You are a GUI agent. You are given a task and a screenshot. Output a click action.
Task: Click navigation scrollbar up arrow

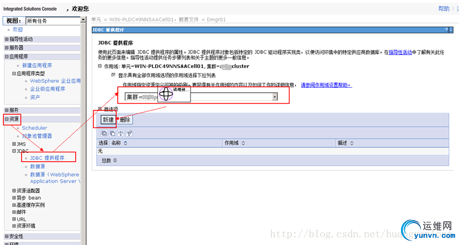click(x=83, y=19)
